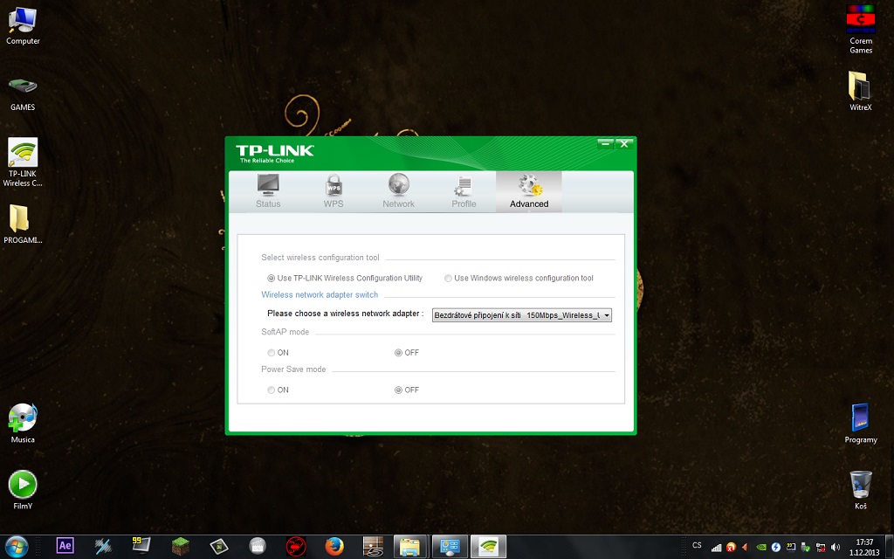894x559 pixels.
Task: Open the Profile tab
Action: pos(464,191)
